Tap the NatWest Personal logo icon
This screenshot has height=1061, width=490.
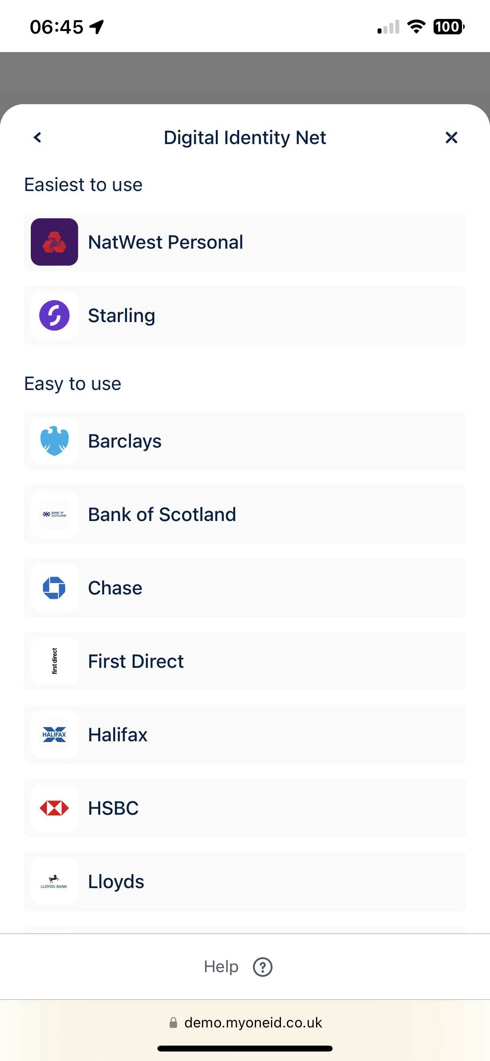(54, 242)
